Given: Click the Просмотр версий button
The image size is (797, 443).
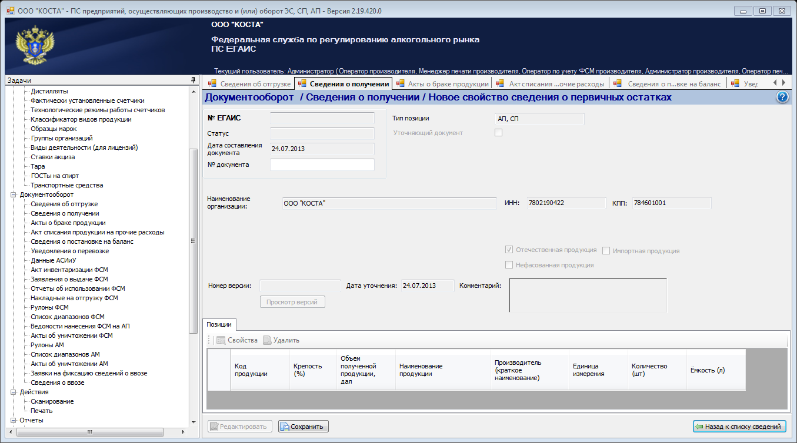Looking at the screenshot, I should pyautogui.click(x=292, y=302).
